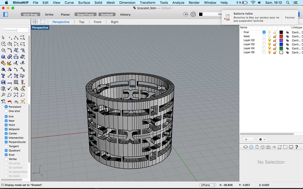Choose the Box solid tool

3,57
